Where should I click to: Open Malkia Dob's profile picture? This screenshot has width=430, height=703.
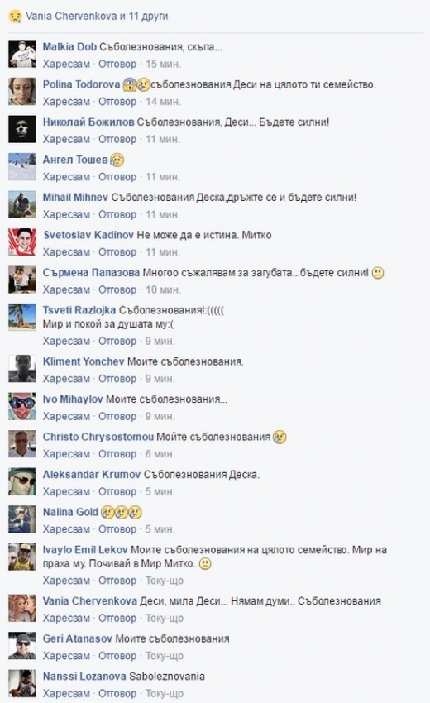tap(22, 54)
